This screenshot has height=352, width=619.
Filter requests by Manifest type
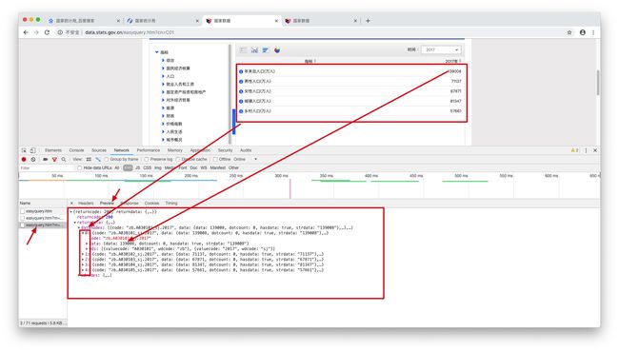[217, 168]
